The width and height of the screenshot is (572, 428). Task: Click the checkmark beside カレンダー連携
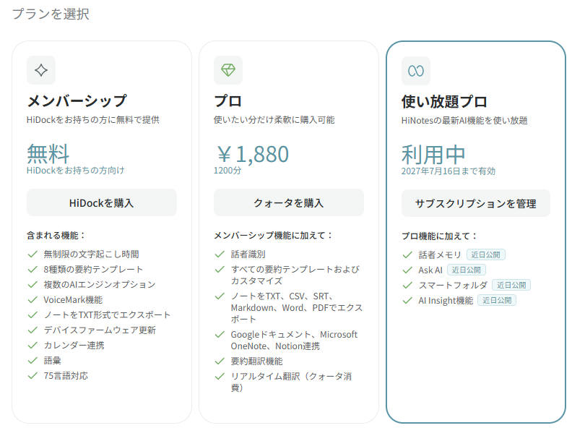(x=32, y=345)
